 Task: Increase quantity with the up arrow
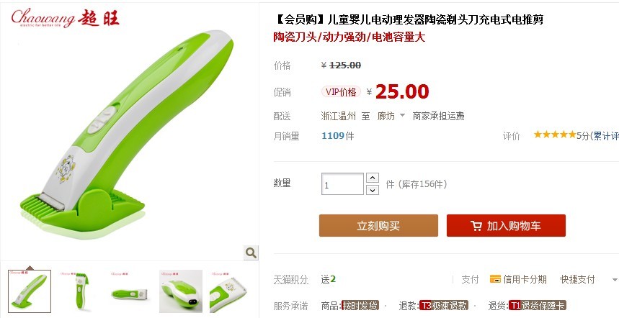(x=373, y=178)
